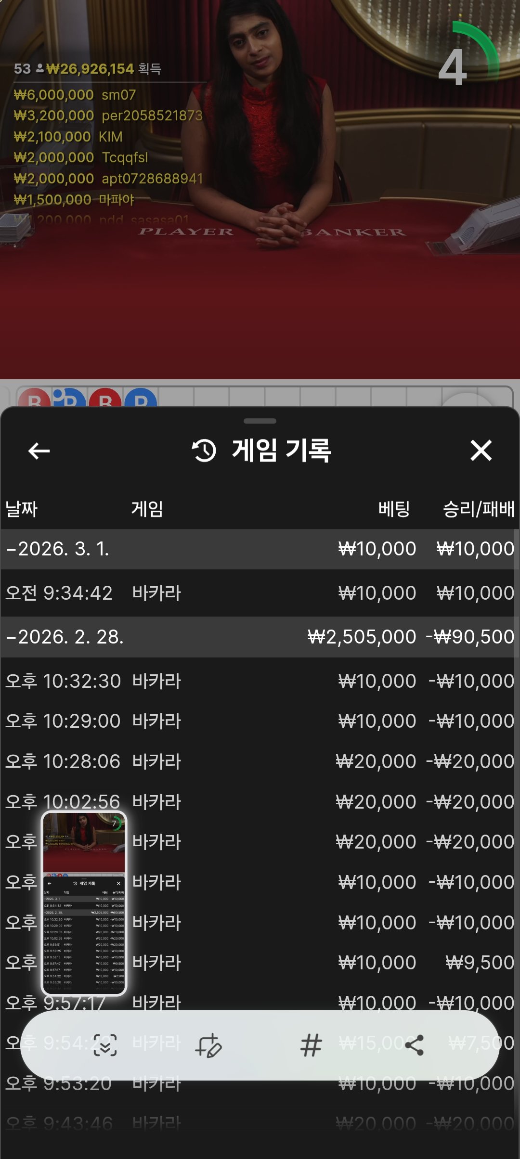The height and width of the screenshot is (1159, 520).
Task: Tap the scroll capture icon
Action: 105,1045
